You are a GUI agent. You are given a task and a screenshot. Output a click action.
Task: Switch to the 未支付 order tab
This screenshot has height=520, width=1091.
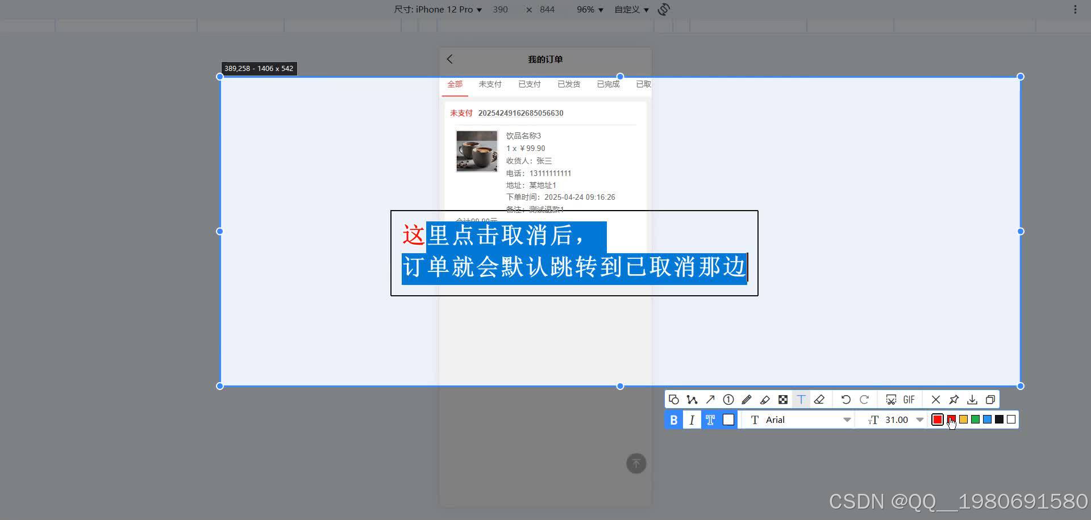click(x=490, y=83)
